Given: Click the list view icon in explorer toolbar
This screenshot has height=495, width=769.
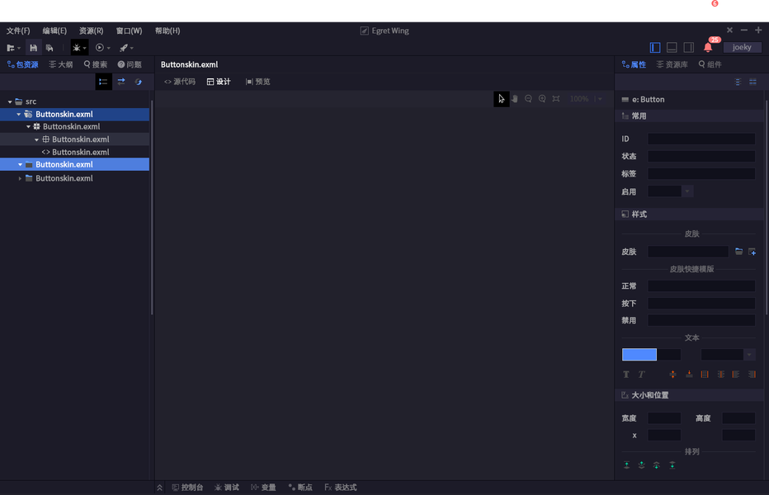Looking at the screenshot, I should pos(103,82).
